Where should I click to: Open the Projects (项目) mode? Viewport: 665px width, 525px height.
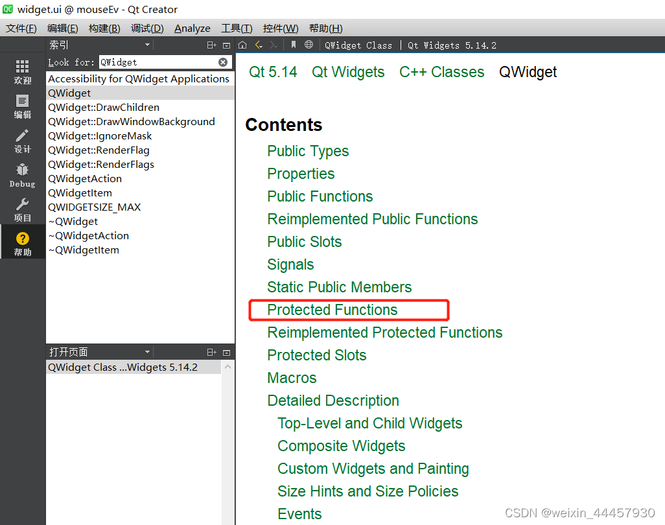(x=23, y=209)
